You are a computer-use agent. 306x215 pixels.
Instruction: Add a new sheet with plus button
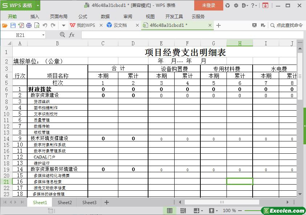pos(107,202)
